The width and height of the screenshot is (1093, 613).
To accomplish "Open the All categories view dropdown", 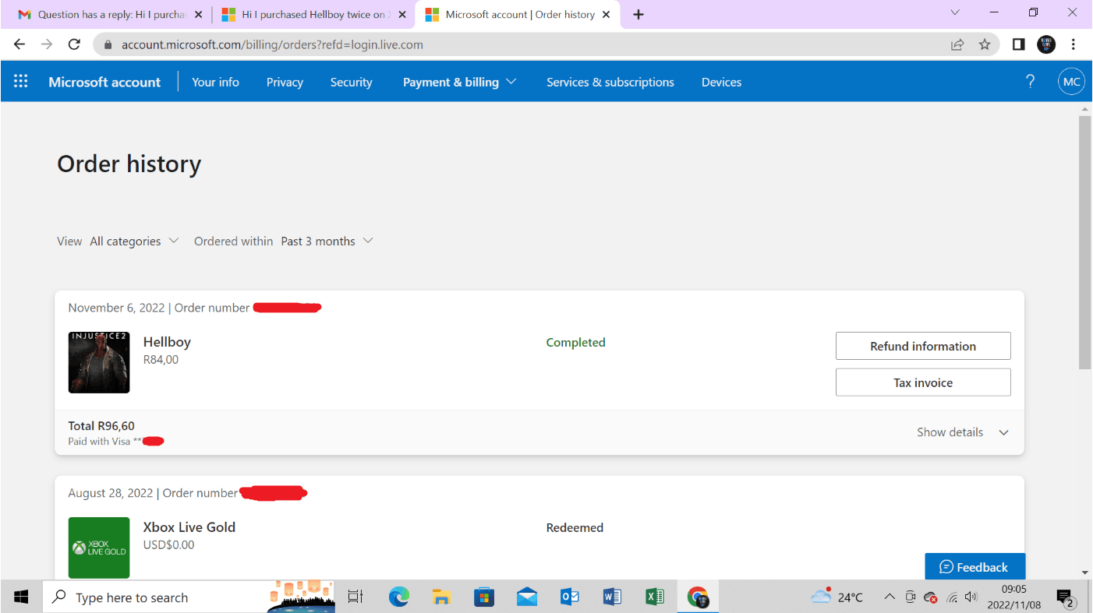I will [x=135, y=241].
